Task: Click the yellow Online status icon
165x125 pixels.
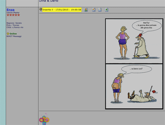Action: pos(8,33)
